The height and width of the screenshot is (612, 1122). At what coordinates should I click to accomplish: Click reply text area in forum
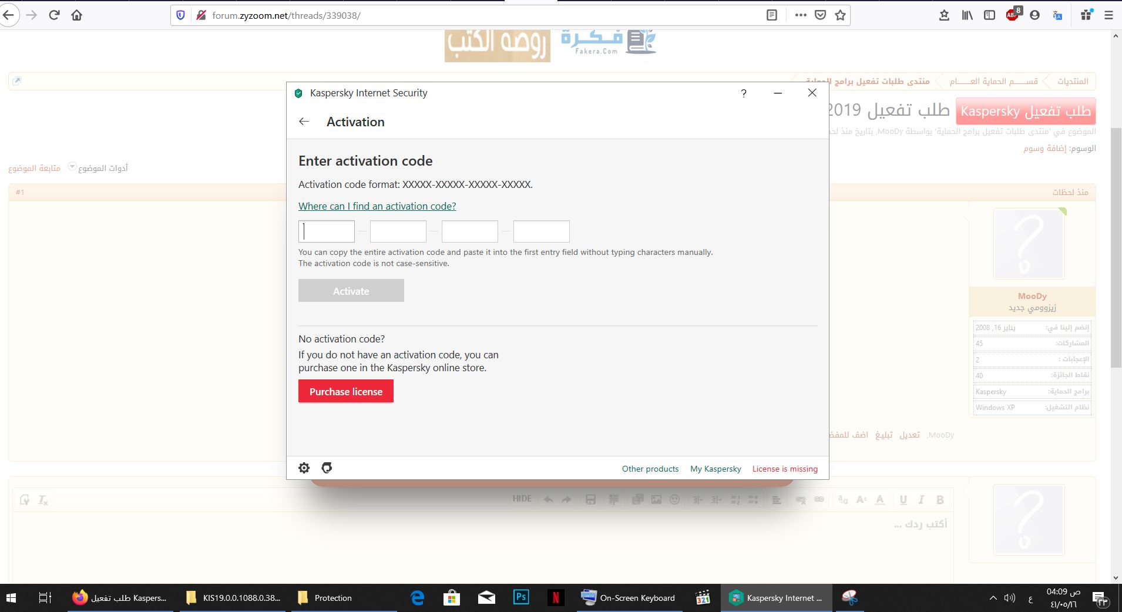482,546
